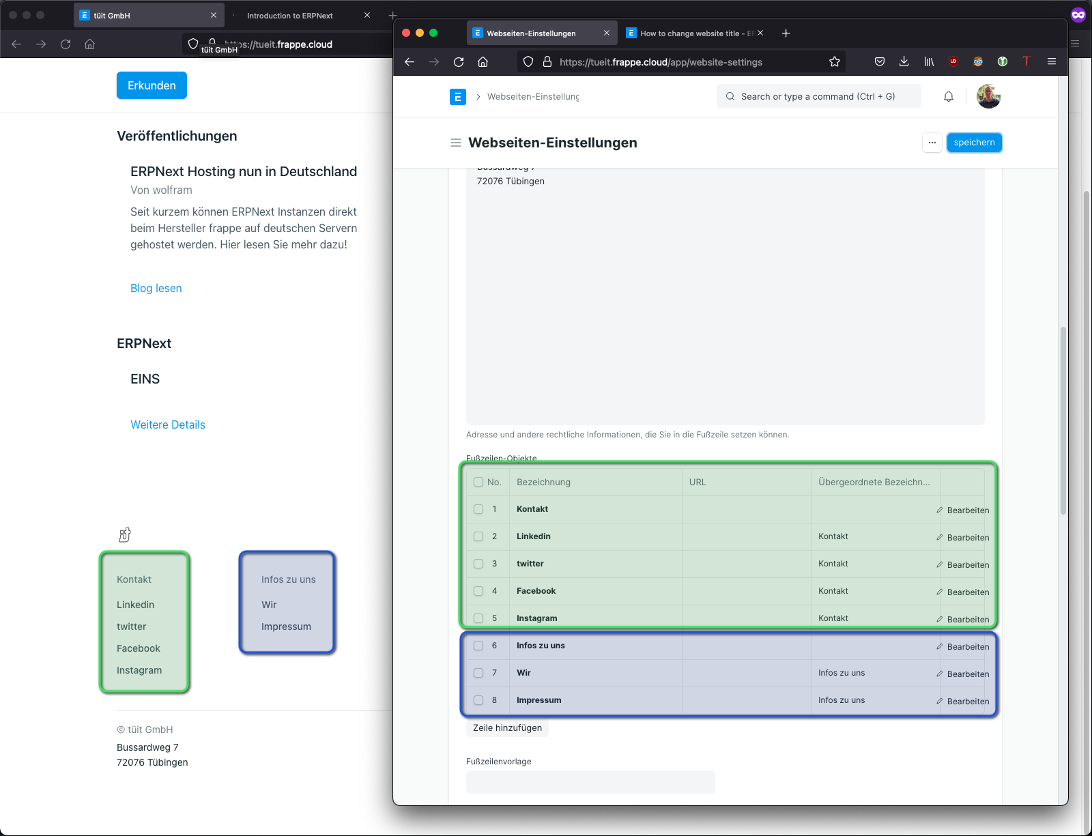Screen dimensions: 1092x836
Task: Click the ERPNext home logo in the front window
Action: [x=458, y=97]
